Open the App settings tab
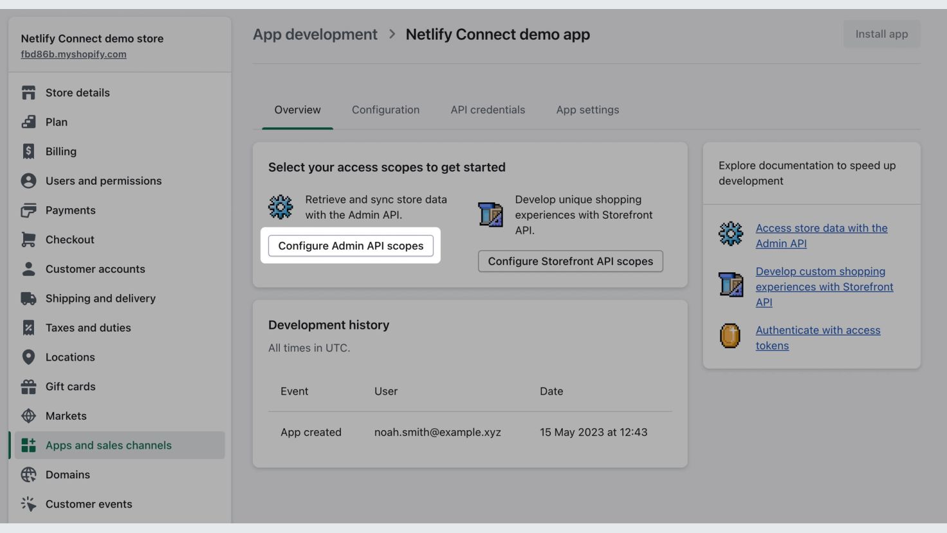This screenshot has height=533, width=947. coord(587,110)
